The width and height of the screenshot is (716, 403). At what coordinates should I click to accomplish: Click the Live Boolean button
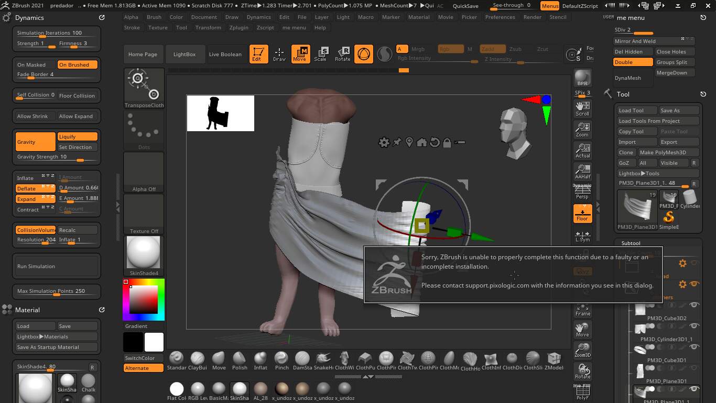pyautogui.click(x=225, y=54)
